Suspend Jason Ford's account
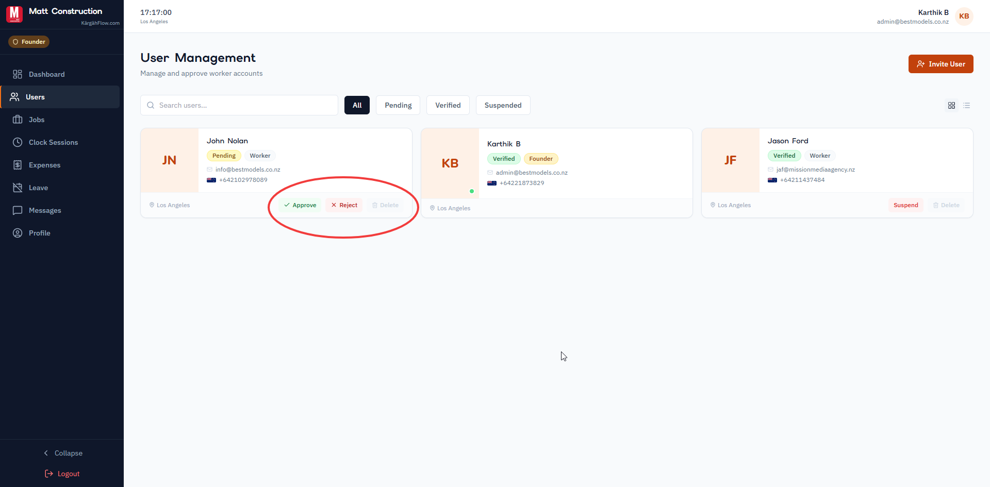 click(x=905, y=205)
